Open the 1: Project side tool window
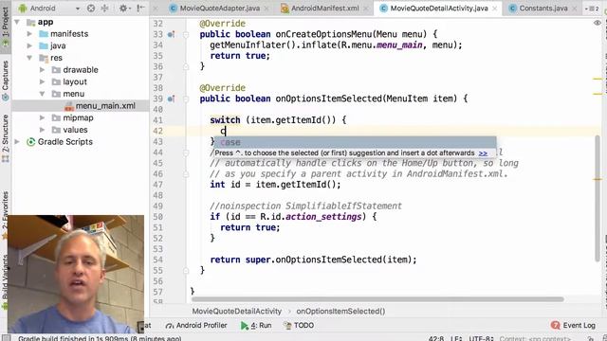607x341 pixels. point(6,27)
